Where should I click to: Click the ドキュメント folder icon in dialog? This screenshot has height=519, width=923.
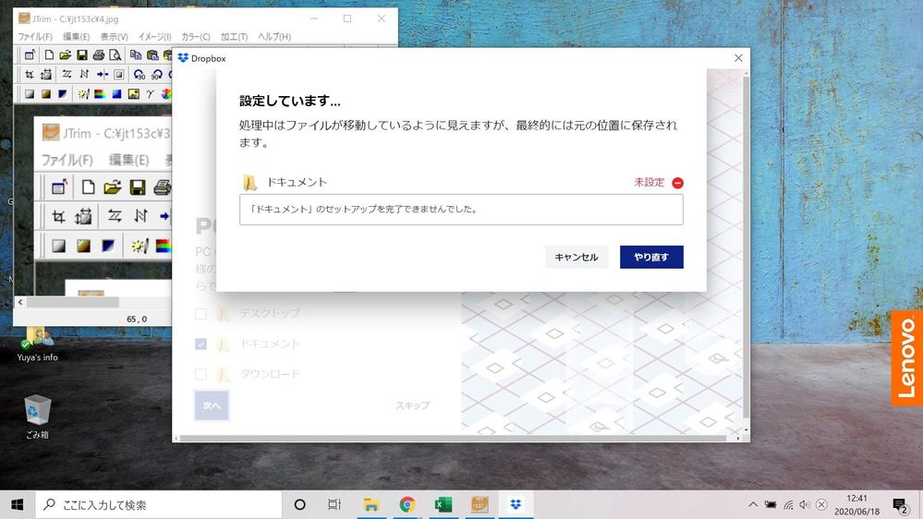pyautogui.click(x=249, y=183)
